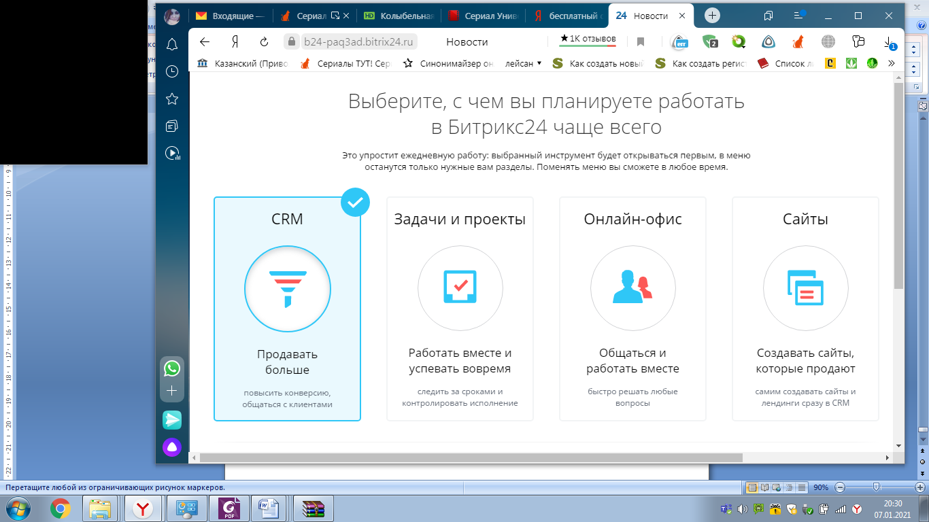Select the Онлайн-офис card title
929x522 pixels.
click(632, 220)
